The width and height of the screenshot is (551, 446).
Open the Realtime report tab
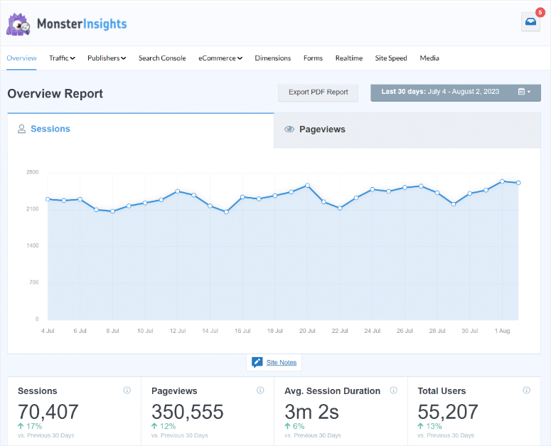[x=349, y=58]
